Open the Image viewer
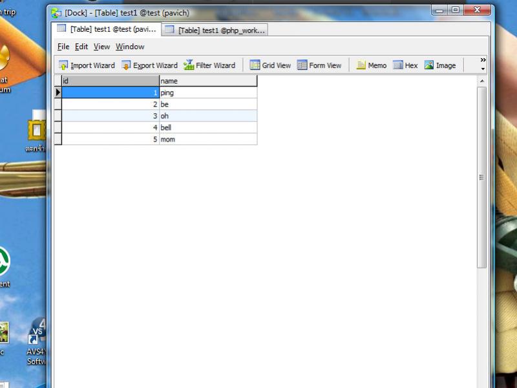517x388 pixels. tap(440, 65)
